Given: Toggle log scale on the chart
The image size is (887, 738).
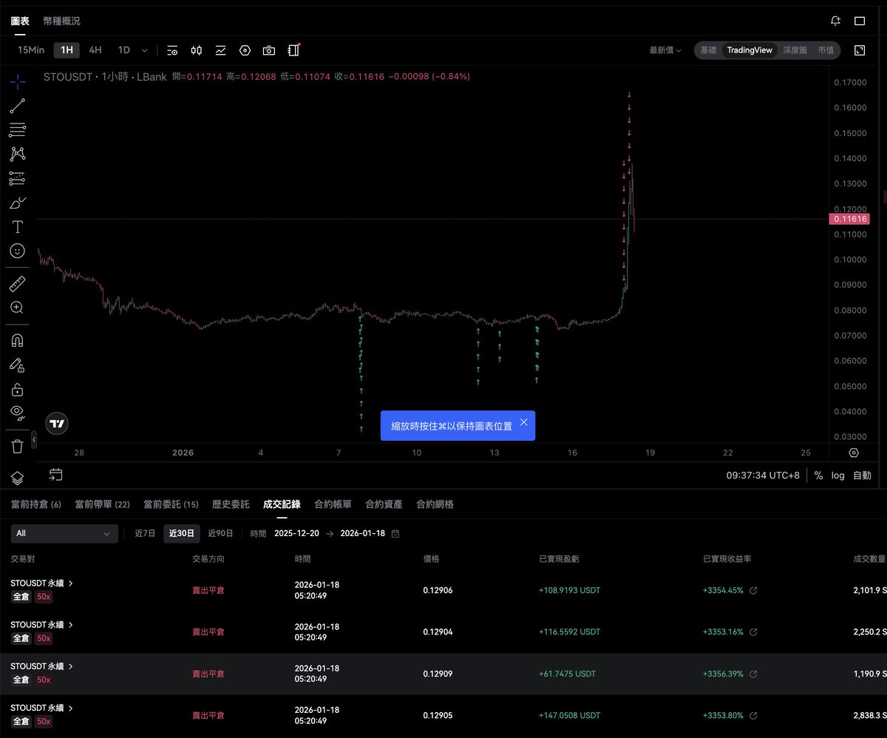Looking at the screenshot, I should click(x=837, y=475).
